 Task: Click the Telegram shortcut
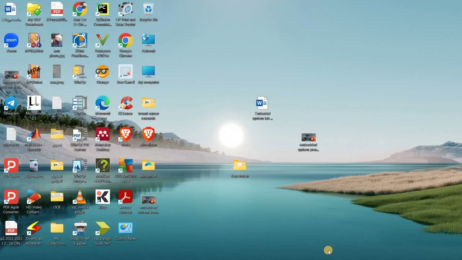click(11, 106)
